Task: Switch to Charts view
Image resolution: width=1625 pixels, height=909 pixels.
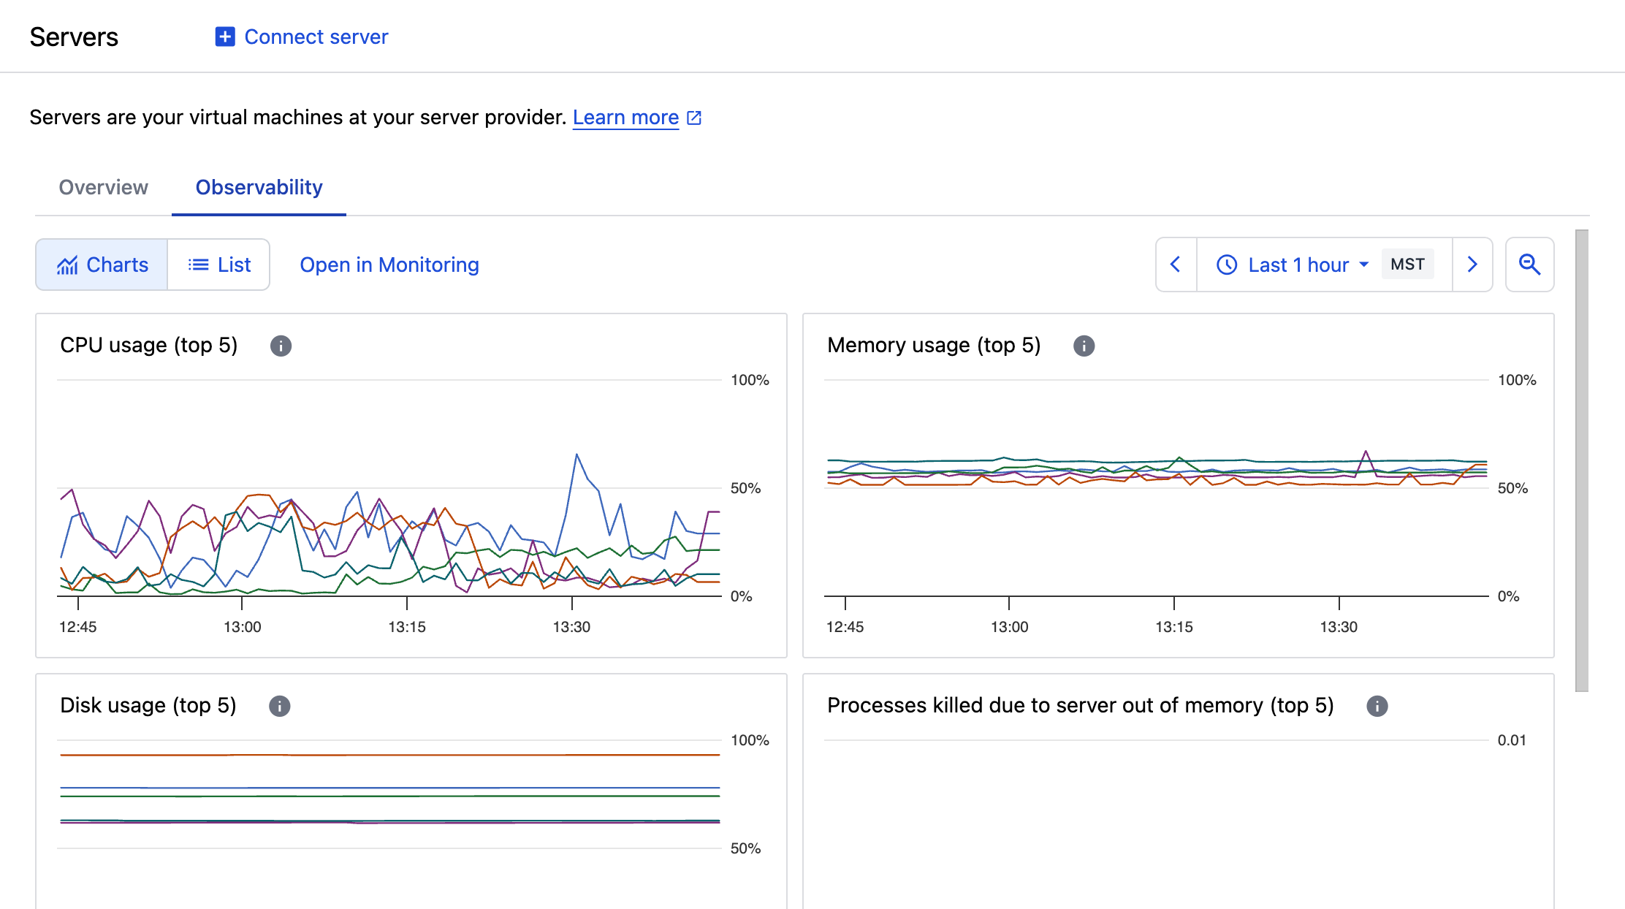Action: pyautogui.click(x=102, y=265)
